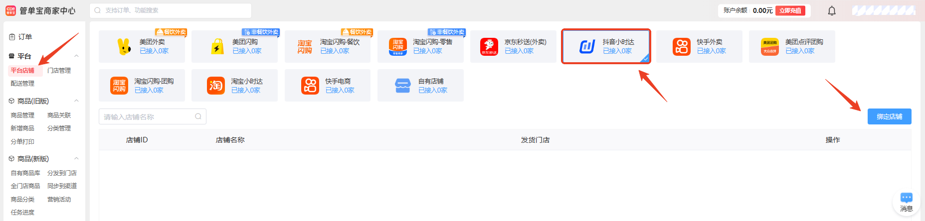Open 门店管理 in sidebar
Image resolution: width=925 pixels, height=221 pixels.
[59, 71]
